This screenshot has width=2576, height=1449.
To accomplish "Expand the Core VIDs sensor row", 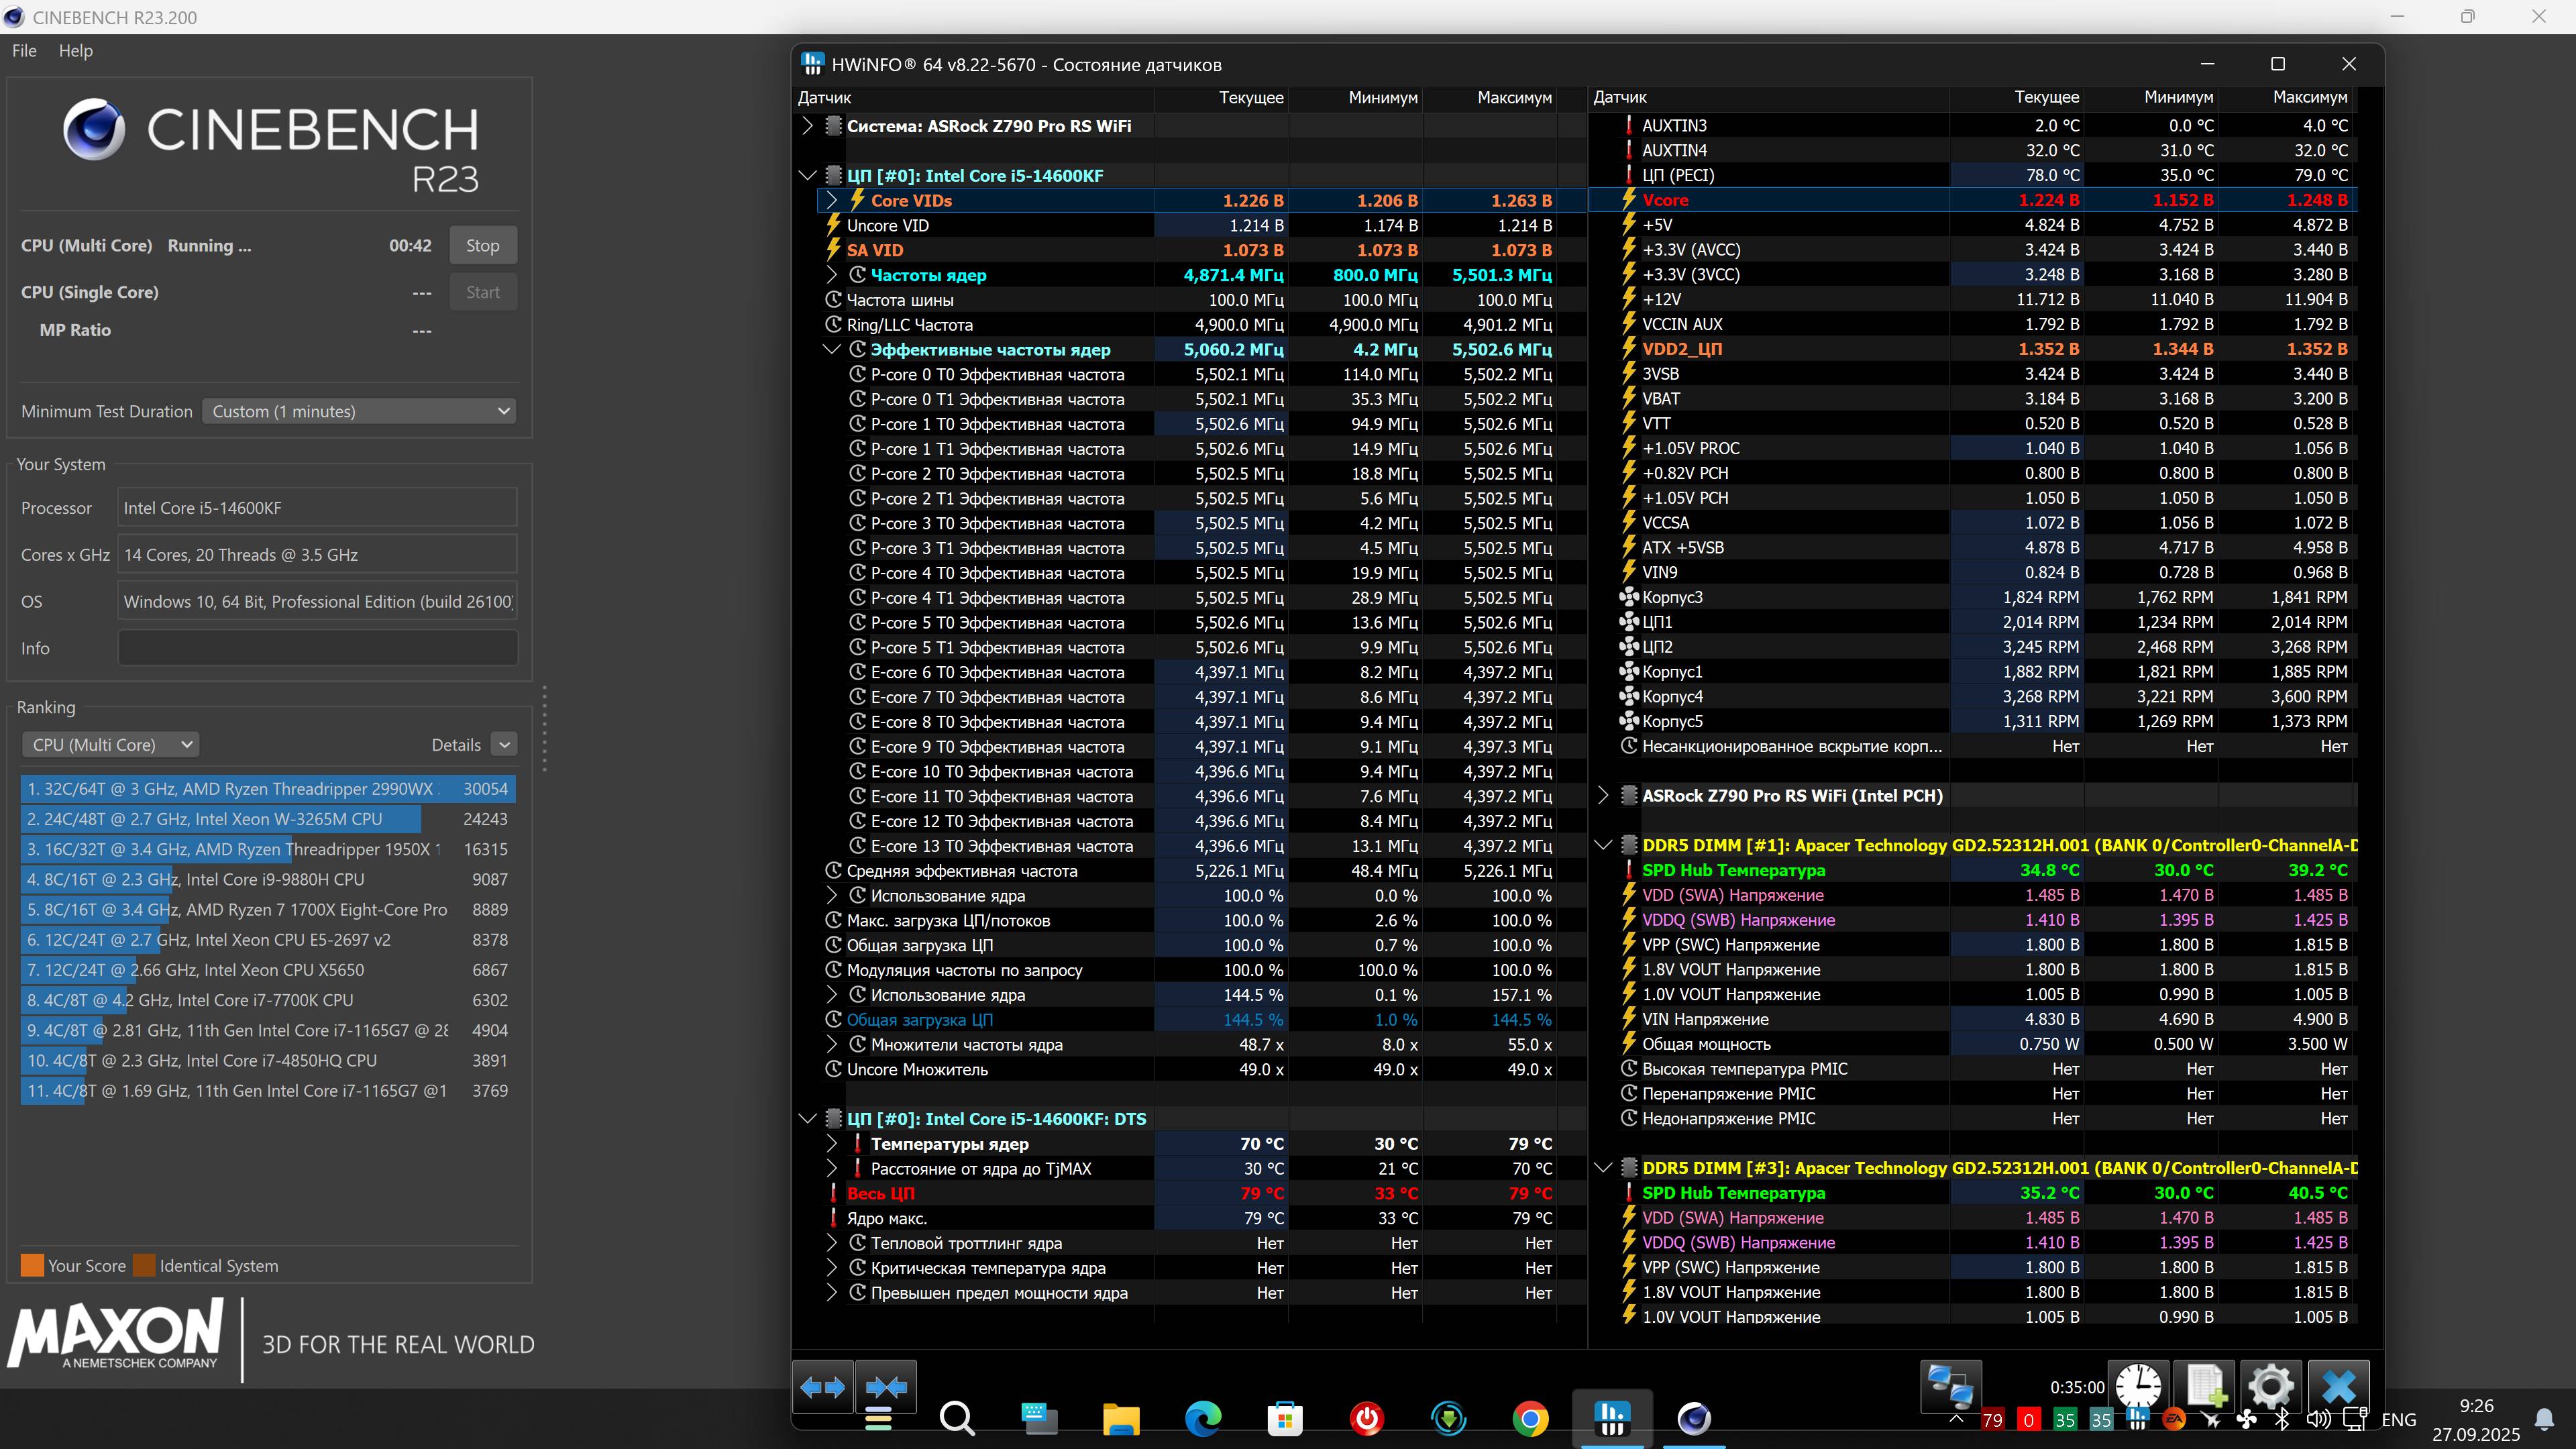I will [831, 200].
